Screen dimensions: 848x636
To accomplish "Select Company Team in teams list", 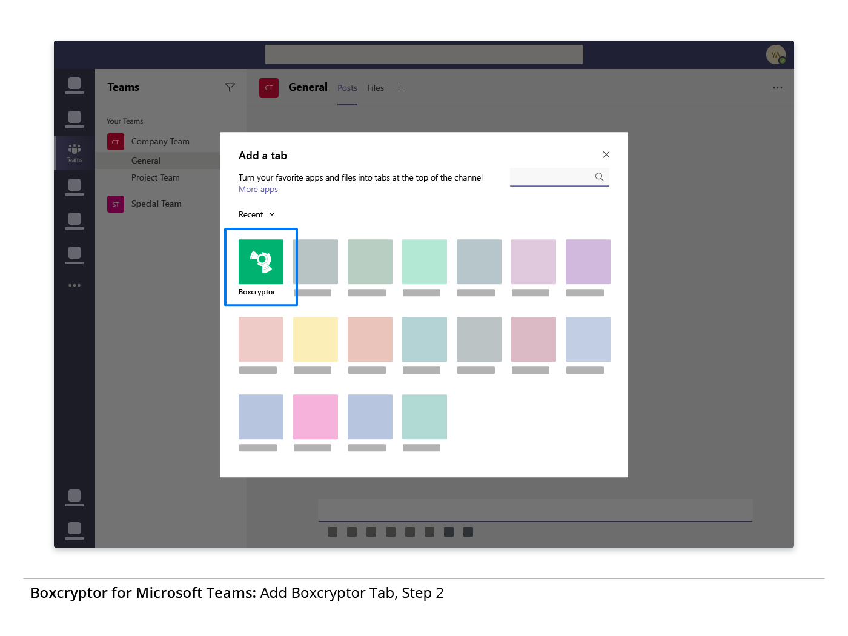I will [161, 141].
